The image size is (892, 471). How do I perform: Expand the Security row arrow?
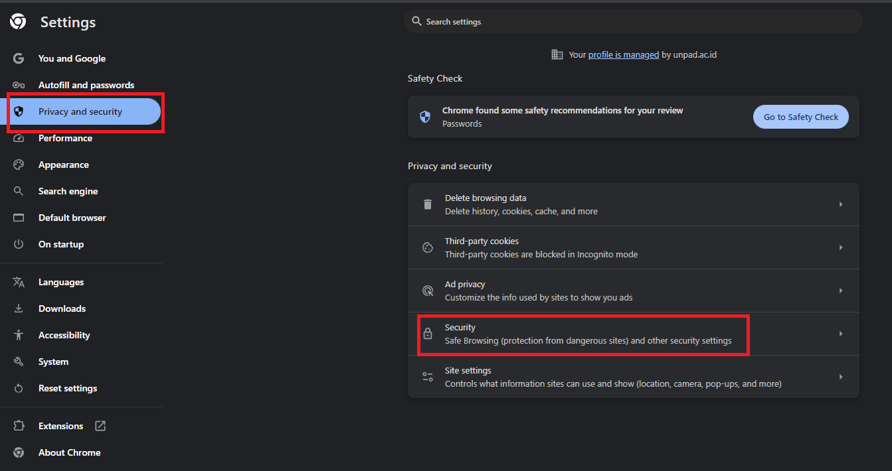pos(841,334)
